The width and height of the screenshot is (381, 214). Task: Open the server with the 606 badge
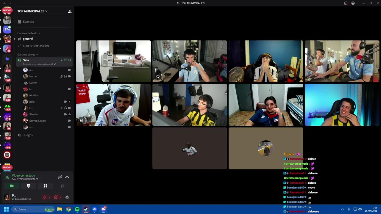click(7, 97)
